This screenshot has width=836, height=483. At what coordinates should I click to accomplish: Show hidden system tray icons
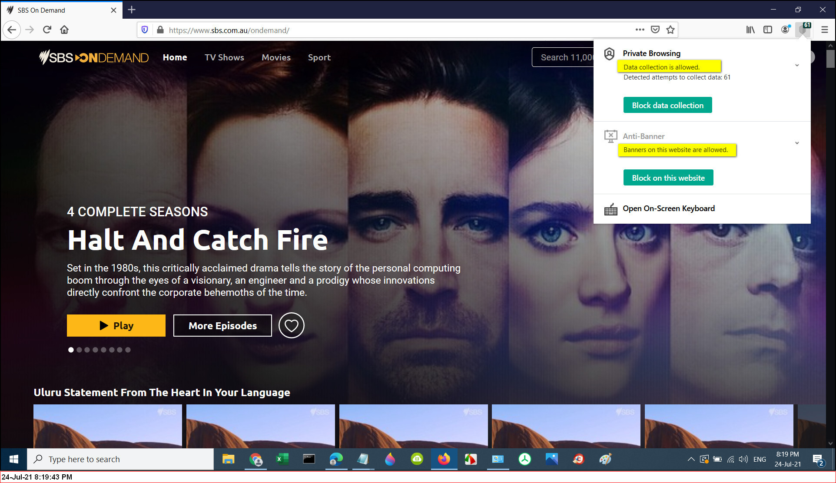(691, 459)
